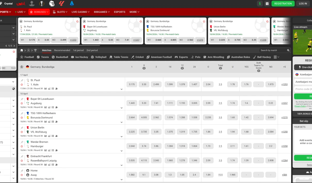Select the Volleyball sport filter
312x183 pixels.
[x=98, y=57]
